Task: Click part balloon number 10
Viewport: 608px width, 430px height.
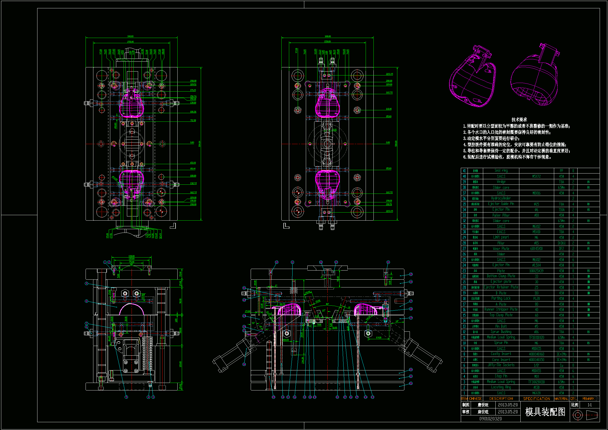Action: tap(276, 262)
